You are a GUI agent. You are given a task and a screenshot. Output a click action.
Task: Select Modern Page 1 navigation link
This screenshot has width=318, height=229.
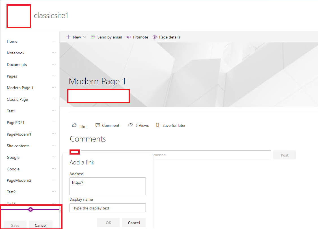(20, 88)
